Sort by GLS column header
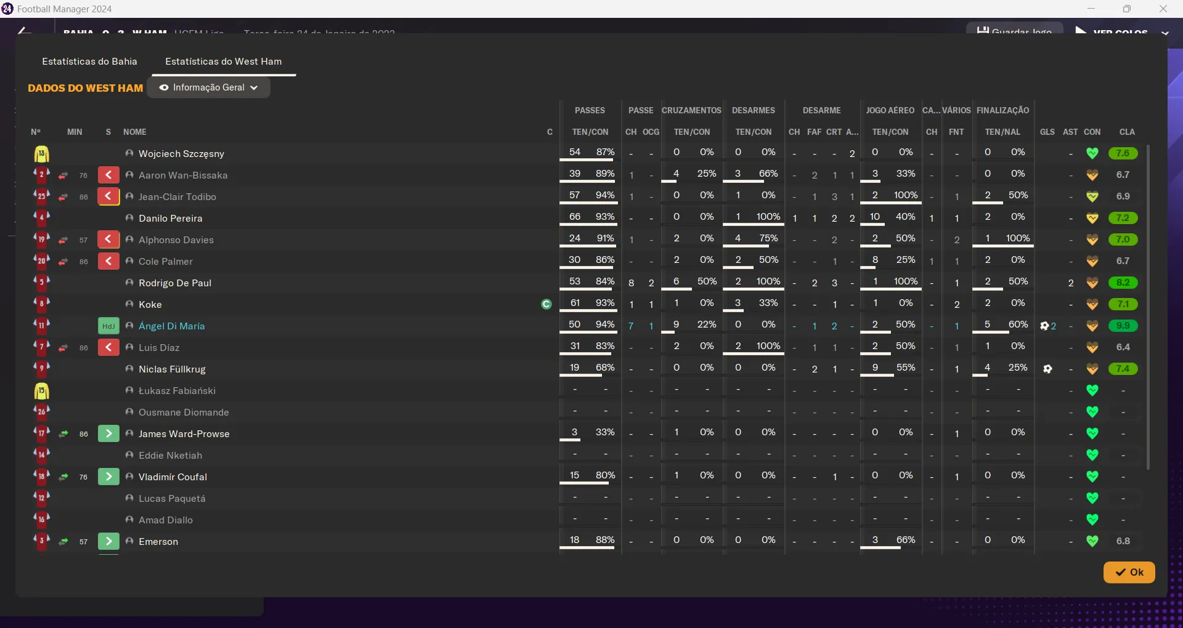This screenshot has height=628, width=1183. click(x=1047, y=132)
